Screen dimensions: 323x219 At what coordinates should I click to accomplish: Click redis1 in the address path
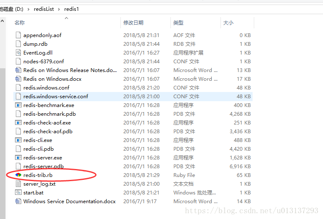(72, 9)
